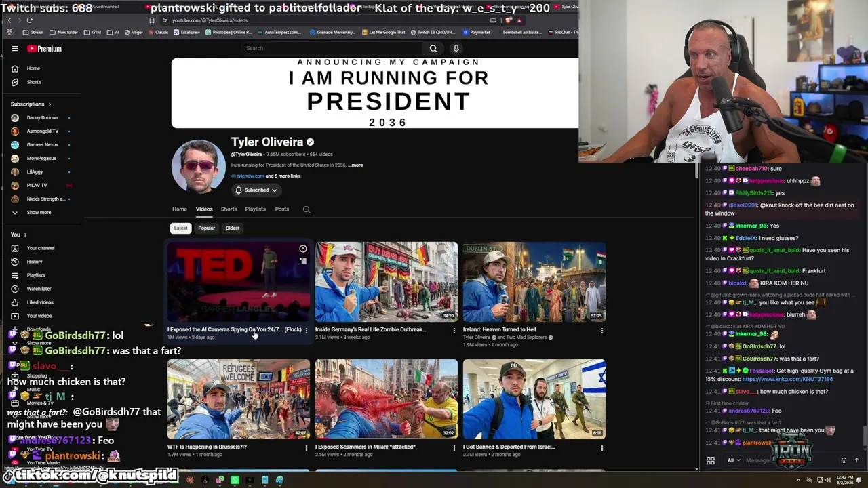This screenshot has width=868, height=488.
Task: Start voice search with the microphone icon
Action: (x=456, y=48)
